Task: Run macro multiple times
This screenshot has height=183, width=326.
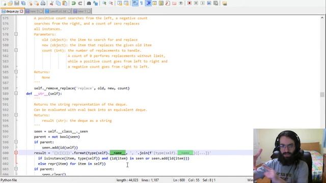Action: (209, 3)
